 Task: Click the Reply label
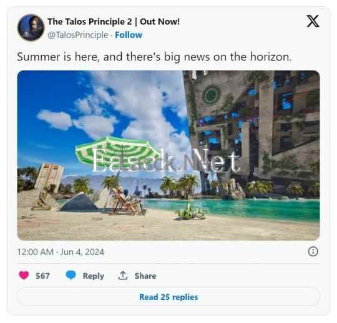click(x=93, y=276)
